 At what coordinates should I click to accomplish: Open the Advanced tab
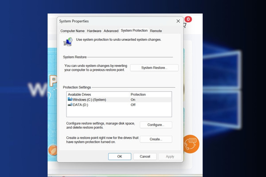(111, 31)
